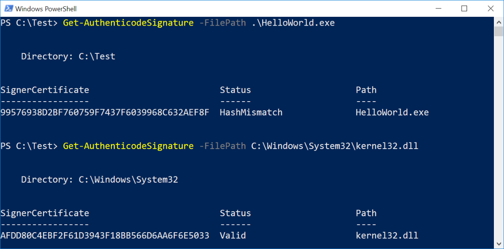Click the kernel32.dll full path in second command
The height and width of the screenshot is (249, 504).
pos(334,146)
